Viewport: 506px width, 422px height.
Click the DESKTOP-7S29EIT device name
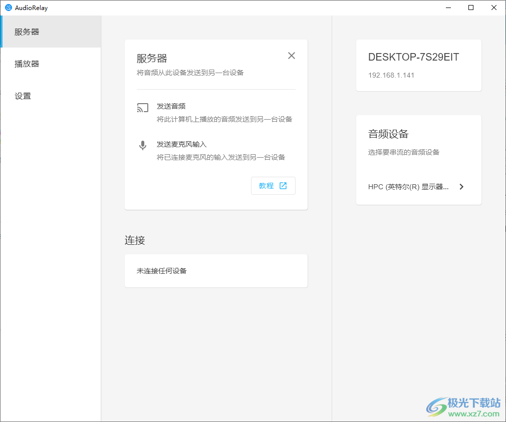tap(413, 57)
